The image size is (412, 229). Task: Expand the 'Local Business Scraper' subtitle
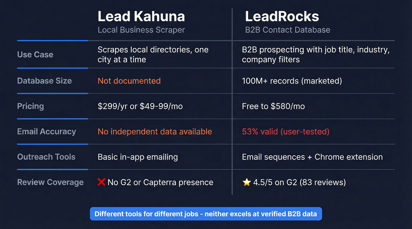[141, 30]
